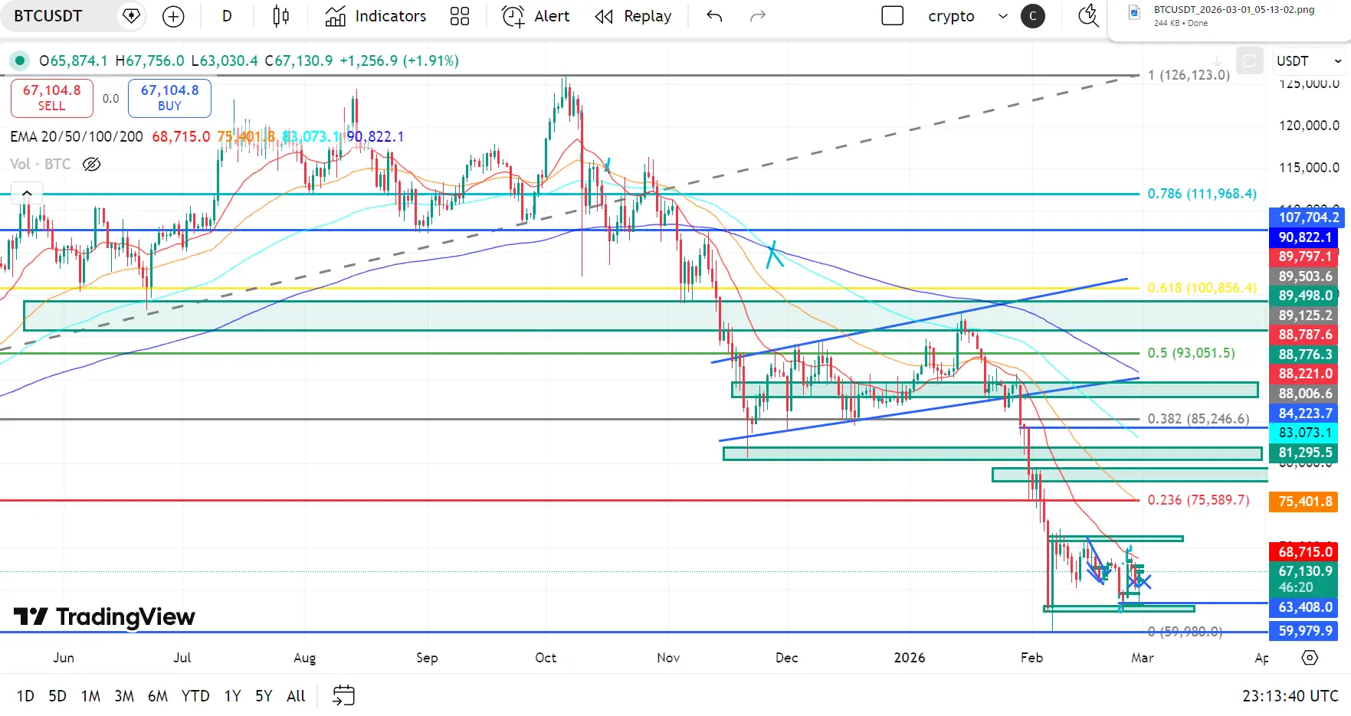Open the C user profile avatar

pyautogui.click(x=1033, y=16)
